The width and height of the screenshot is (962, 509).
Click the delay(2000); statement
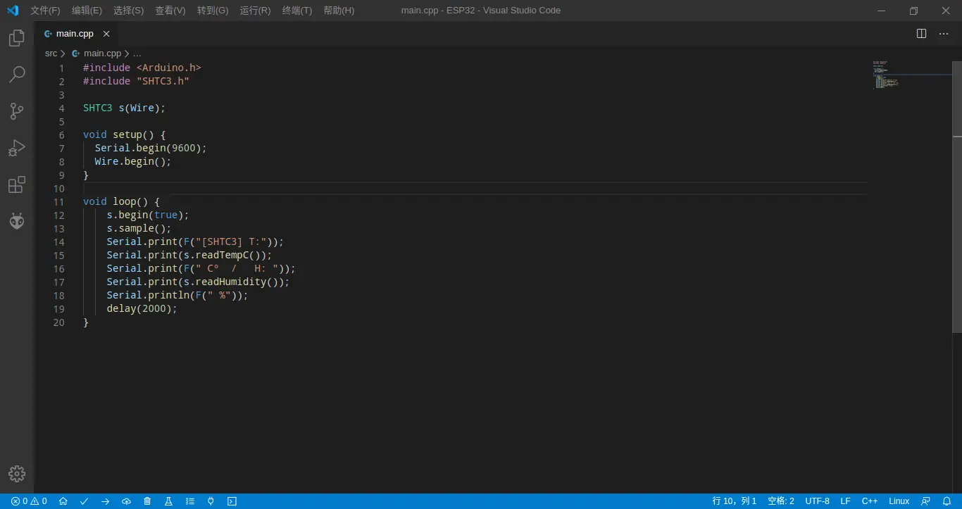point(142,308)
